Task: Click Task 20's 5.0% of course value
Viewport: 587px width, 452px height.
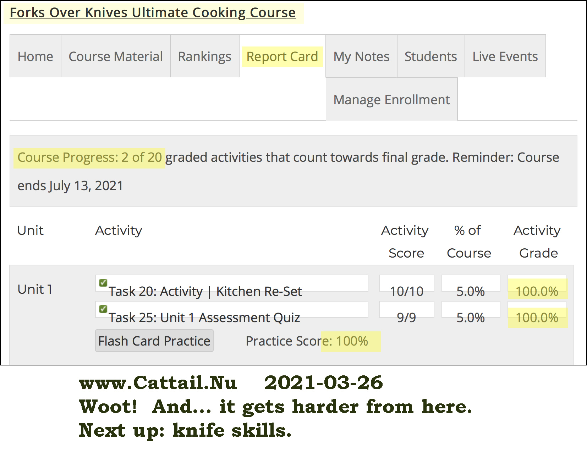Action: click(471, 291)
